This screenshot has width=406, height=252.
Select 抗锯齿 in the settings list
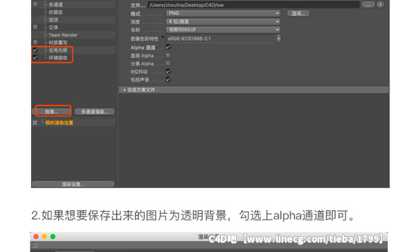pyautogui.click(x=55, y=12)
